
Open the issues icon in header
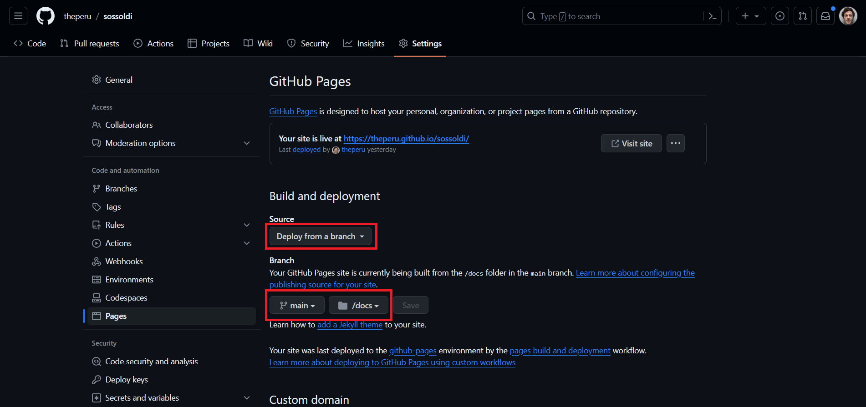click(780, 16)
